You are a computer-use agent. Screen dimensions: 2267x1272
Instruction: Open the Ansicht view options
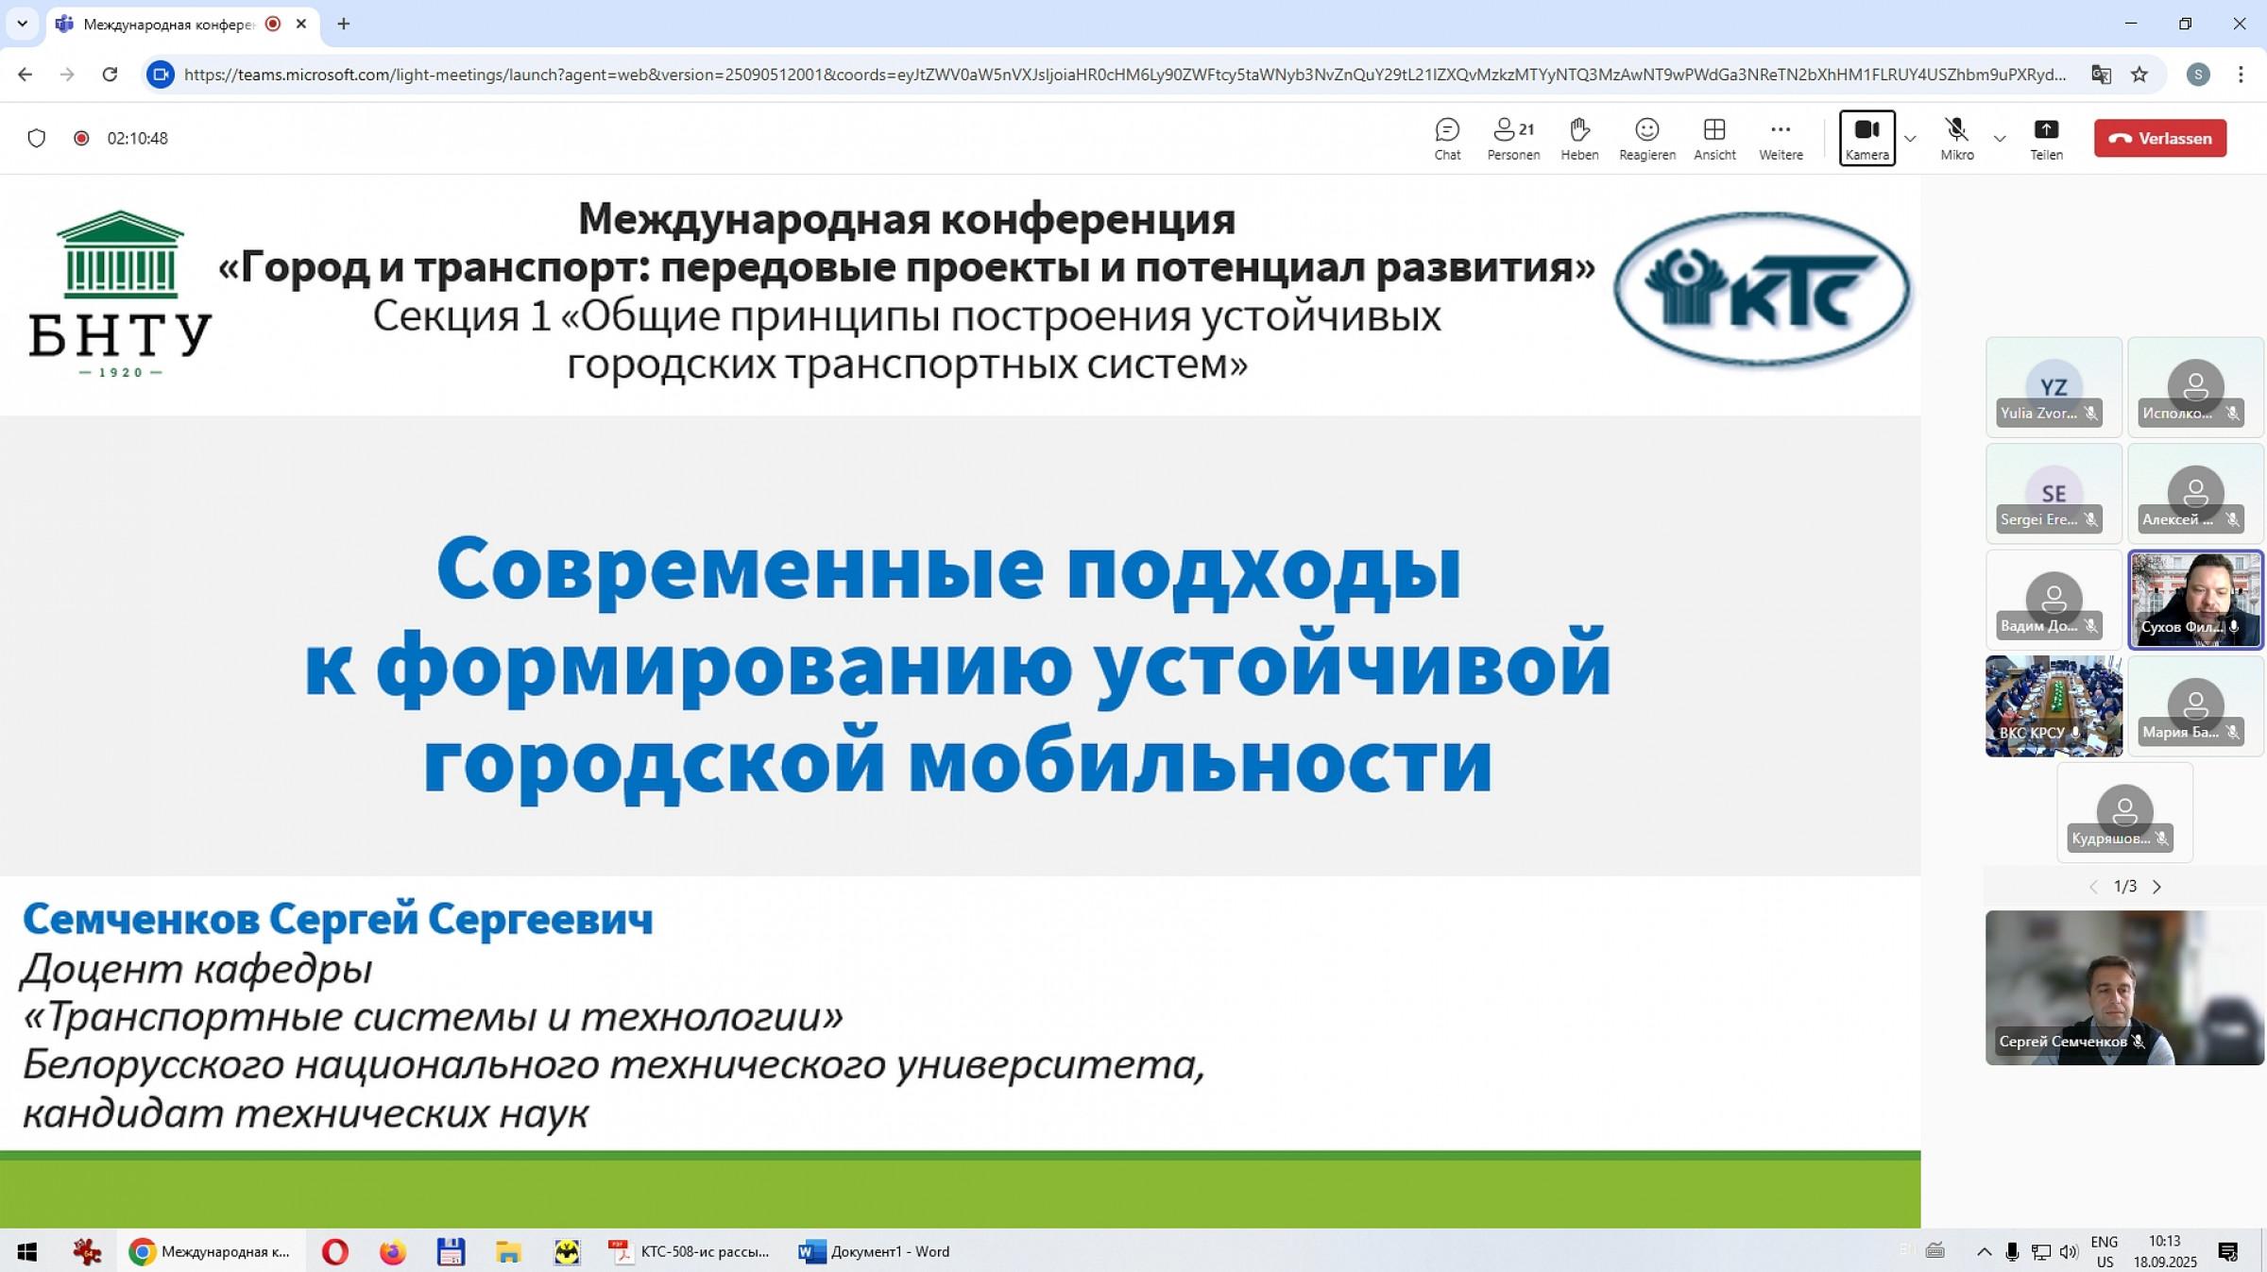tap(1713, 138)
